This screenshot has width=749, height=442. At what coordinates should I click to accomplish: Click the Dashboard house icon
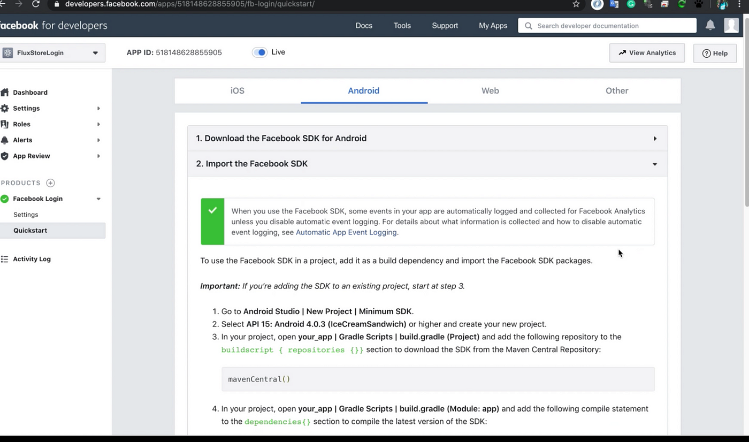5,92
